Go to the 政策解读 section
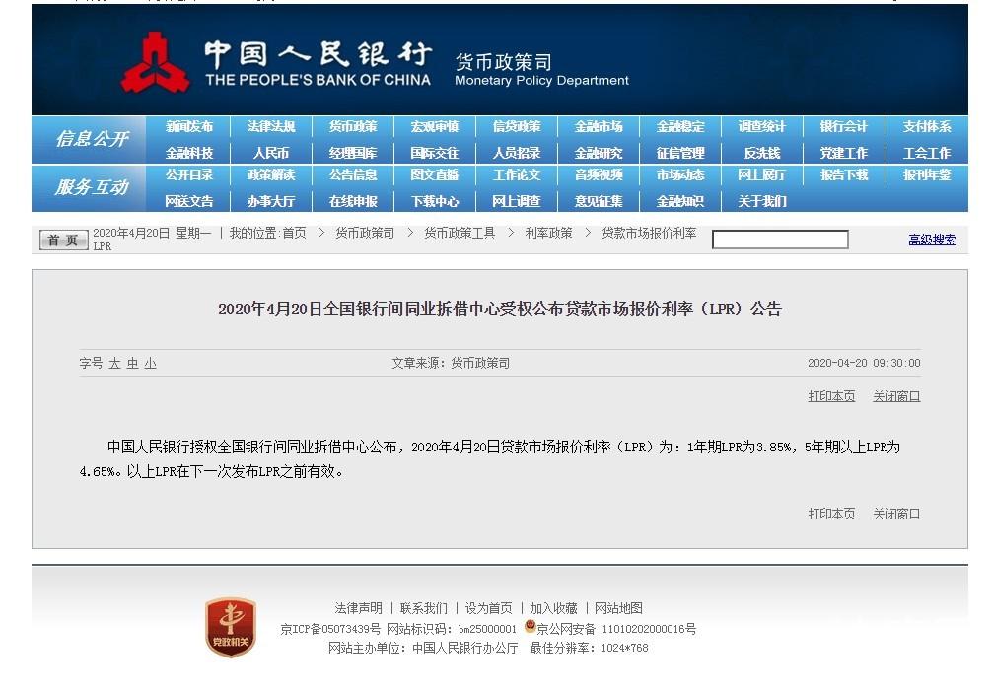 [271, 174]
